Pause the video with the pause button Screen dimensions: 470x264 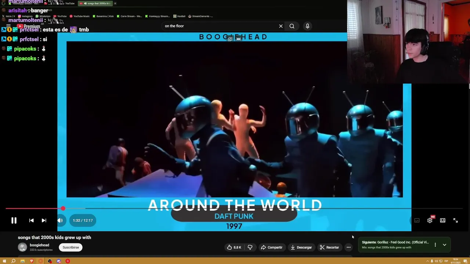[x=14, y=220]
